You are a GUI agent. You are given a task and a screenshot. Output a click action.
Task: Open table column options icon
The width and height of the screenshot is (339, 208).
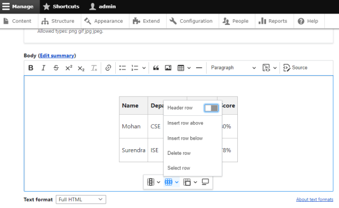pos(151,182)
